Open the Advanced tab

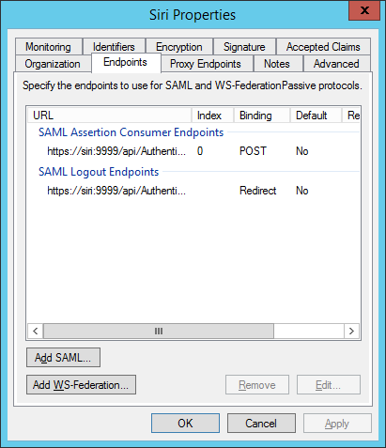336,64
